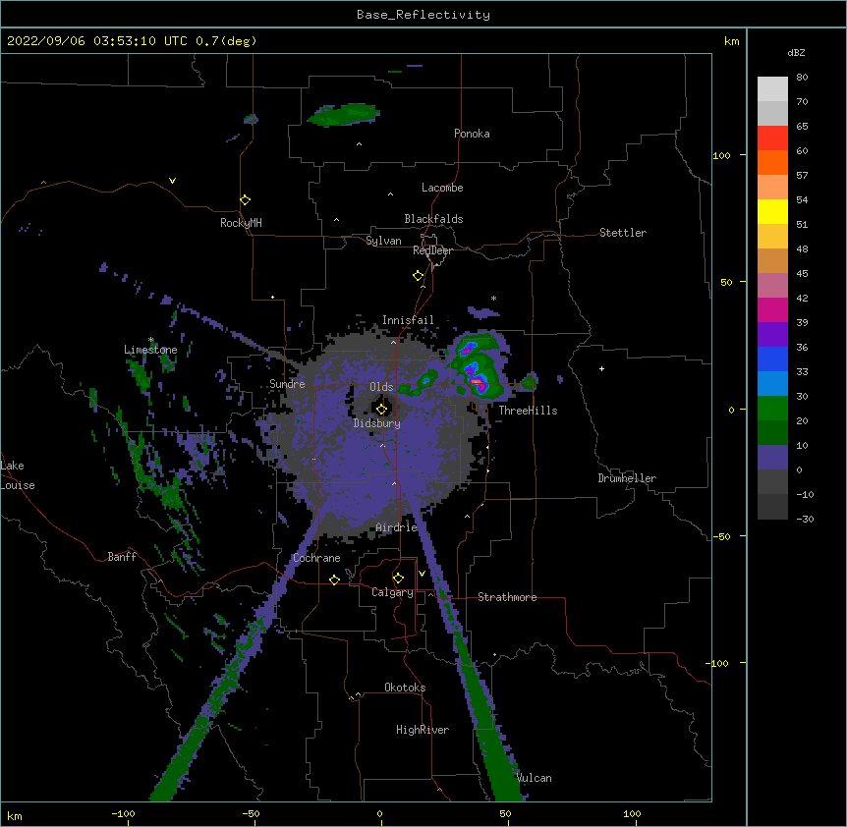The image size is (847, 827).
Task: Click the Sundre city label
Action: click(x=287, y=384)
